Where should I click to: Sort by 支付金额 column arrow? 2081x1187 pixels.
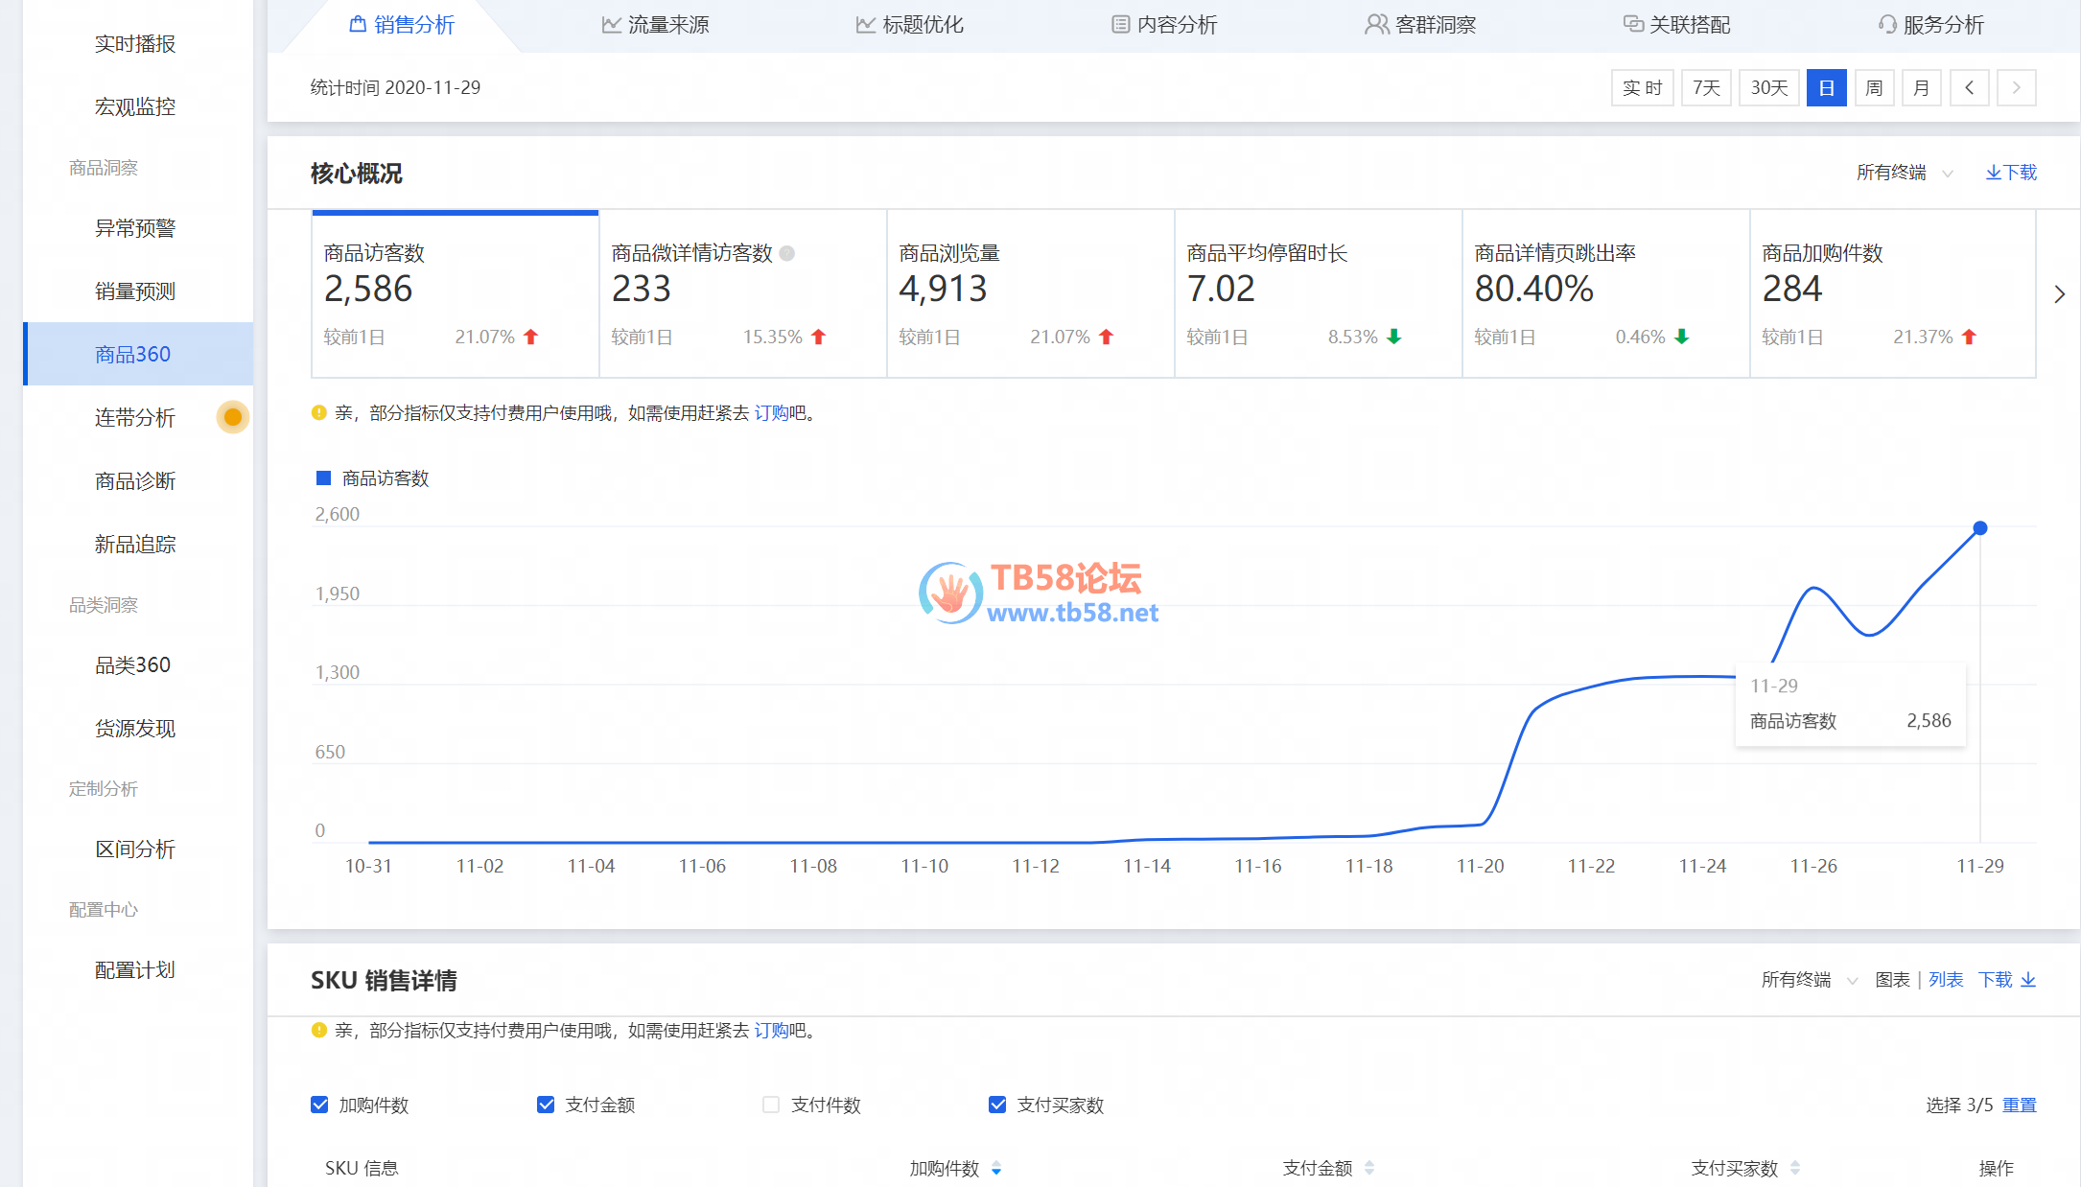(1369, 1168)
